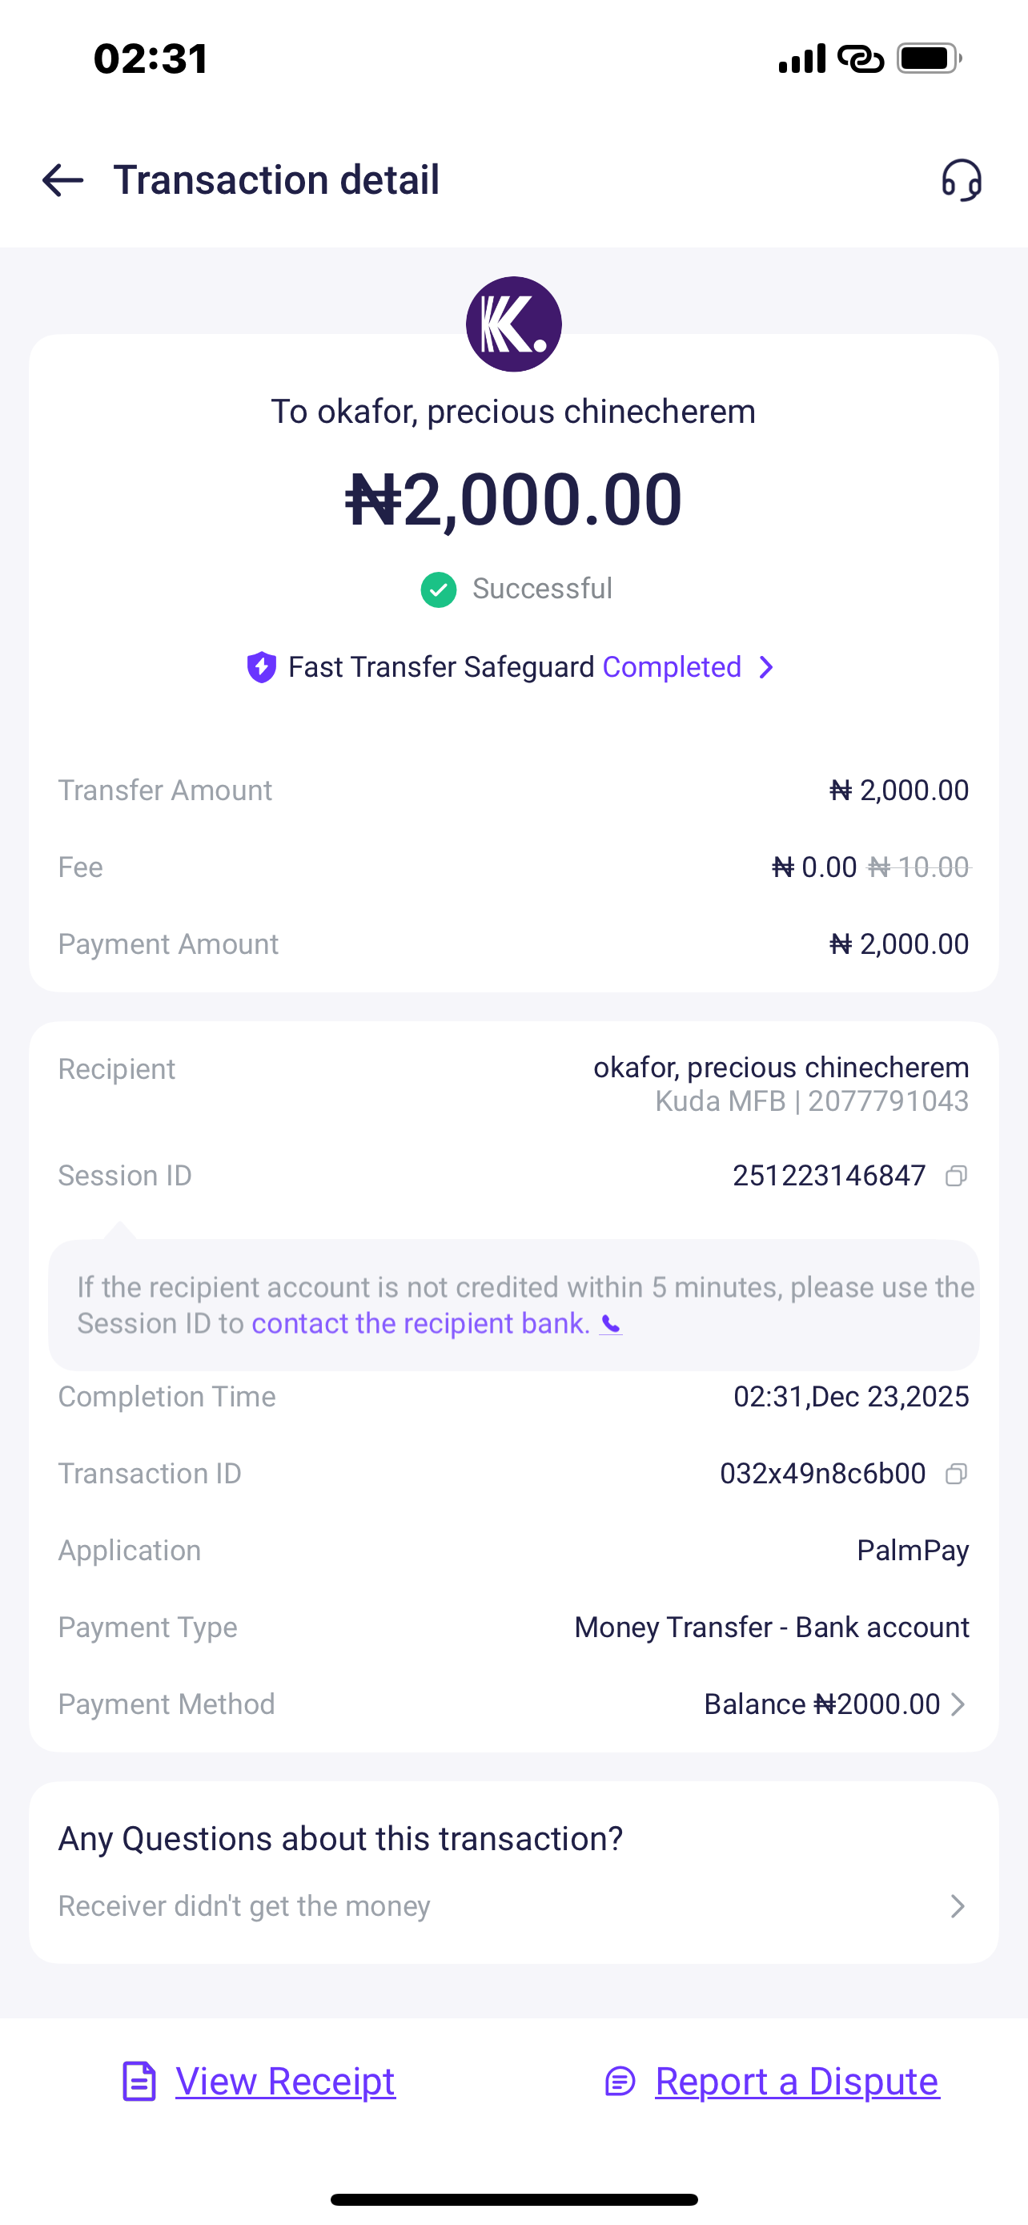
Task: Open the Report a Dispute link
Action: point(797,2081)
